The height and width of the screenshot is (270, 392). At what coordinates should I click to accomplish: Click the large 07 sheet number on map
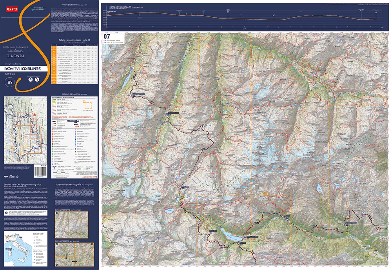pyautogui.click(x=107, y=37)
